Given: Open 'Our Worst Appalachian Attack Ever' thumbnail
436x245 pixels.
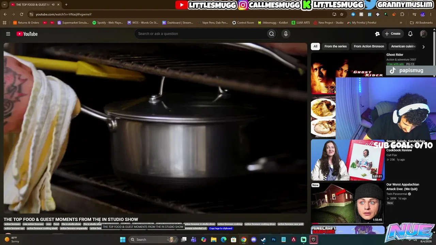Looking at the screenshot, I should (x=347, y=203).
